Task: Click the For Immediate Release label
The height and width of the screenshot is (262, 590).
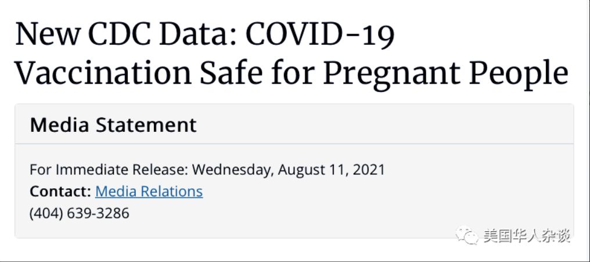Action: pyautogui.click(x=109, y=170)
